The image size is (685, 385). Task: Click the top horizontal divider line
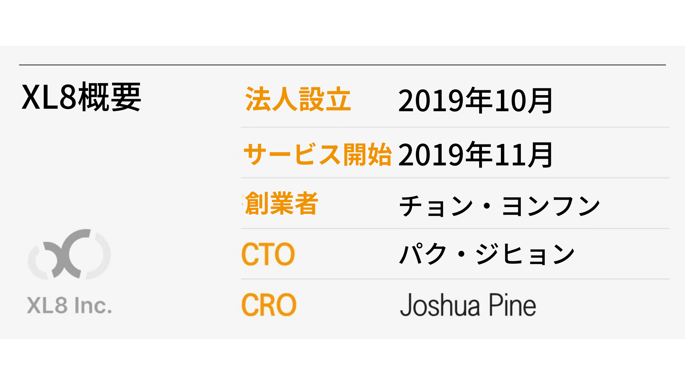click(x=342, y=65)
